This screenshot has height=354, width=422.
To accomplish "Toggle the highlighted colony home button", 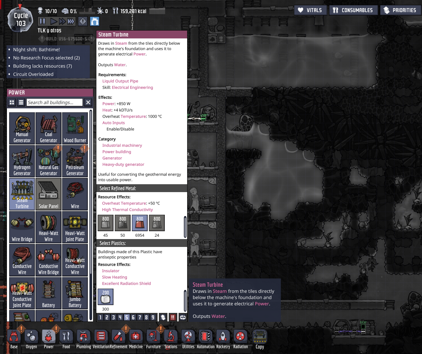I will (x=95, y=21).
